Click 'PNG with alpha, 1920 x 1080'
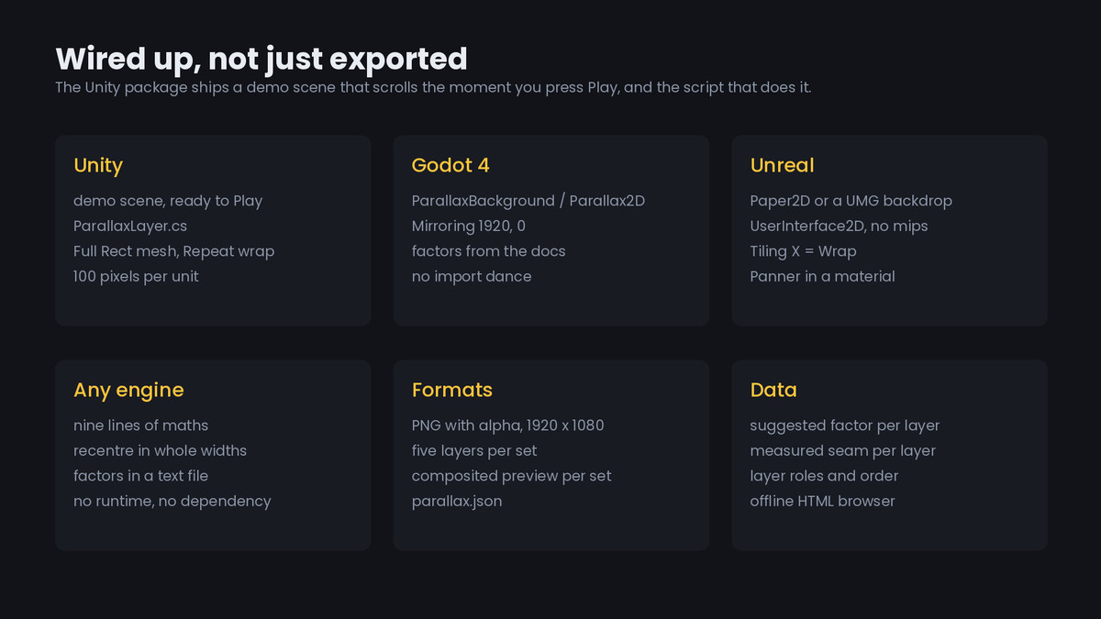Viewport: 1101px width, 619px height. (x=508, y=426)
